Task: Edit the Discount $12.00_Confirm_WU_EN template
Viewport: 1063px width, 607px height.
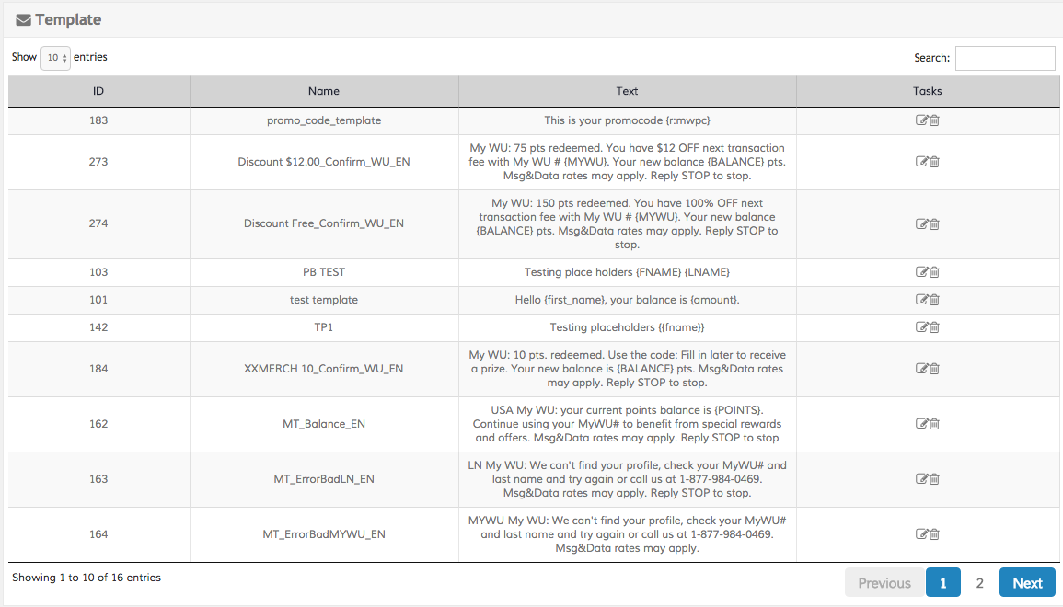Action: [x=921, y=162]
